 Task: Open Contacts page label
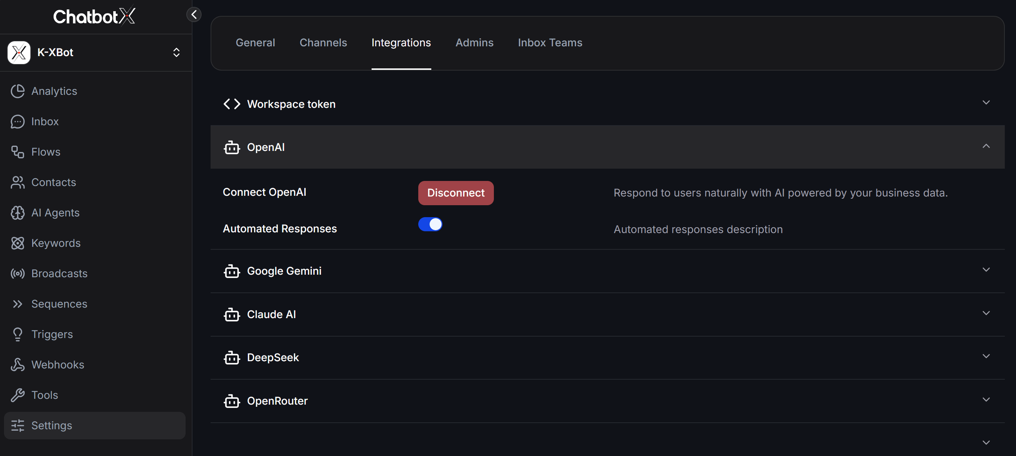point(54,182)
